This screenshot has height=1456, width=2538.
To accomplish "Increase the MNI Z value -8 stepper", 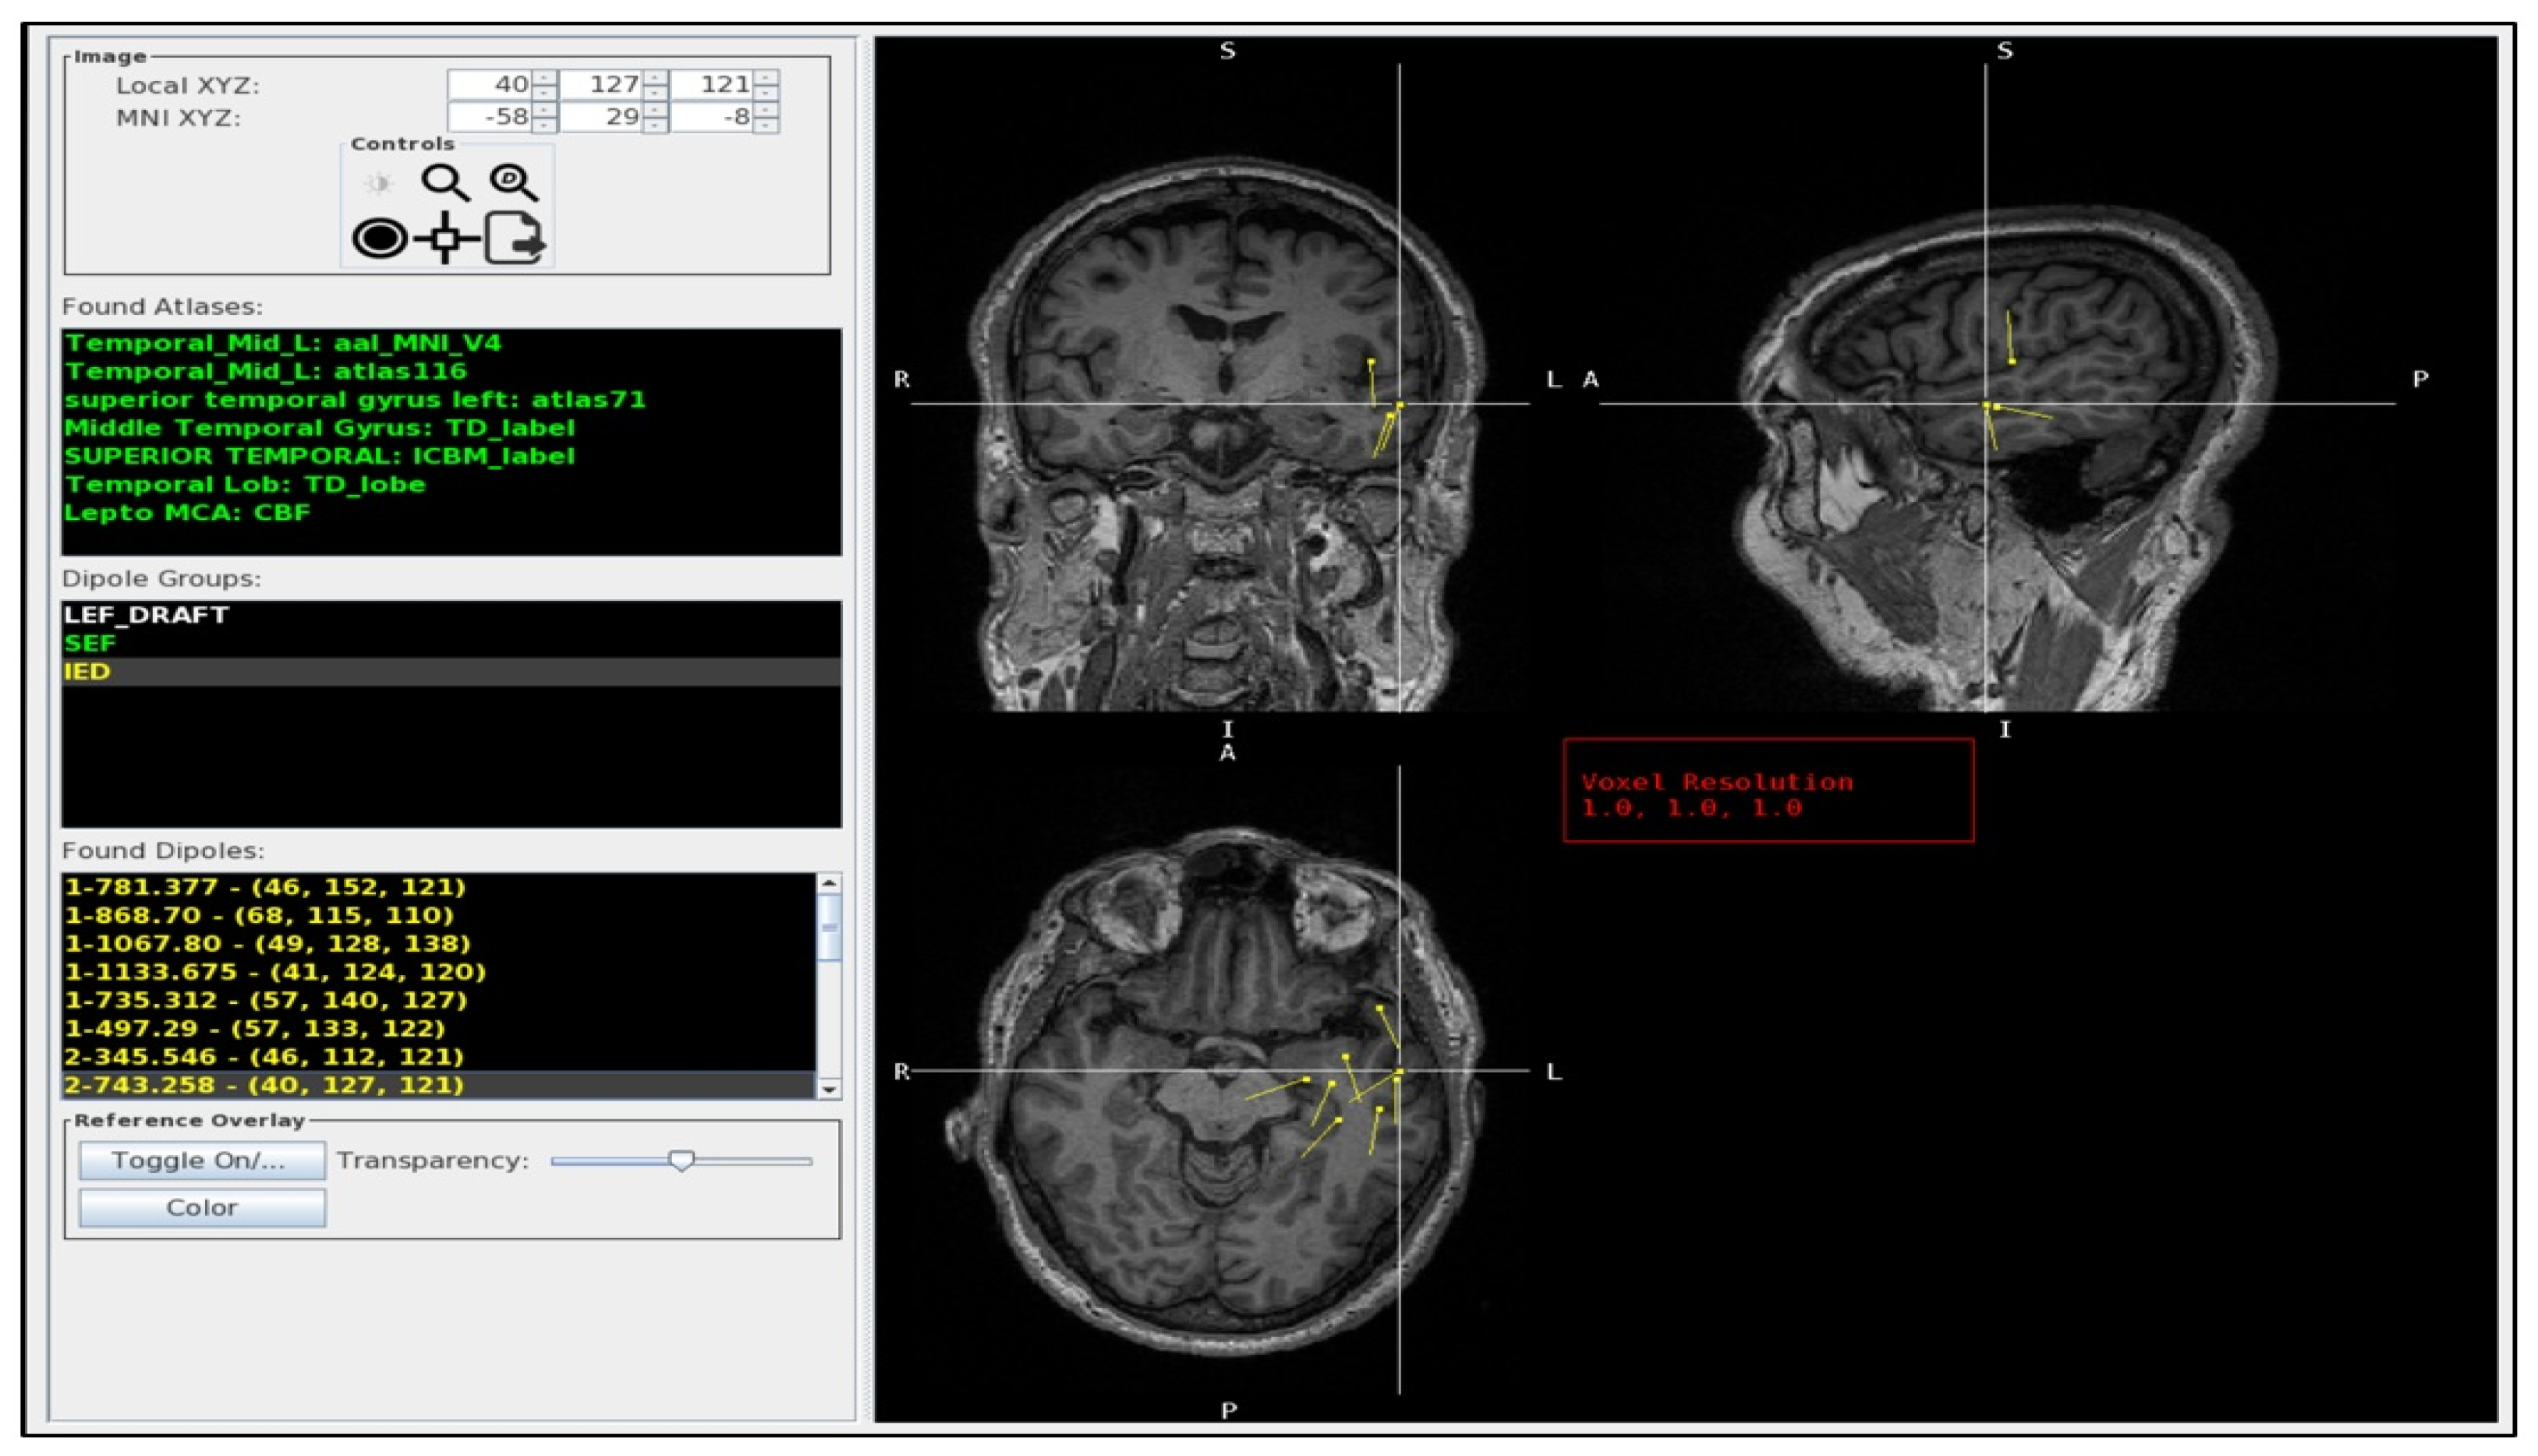I will pyautogui.click(x=766, y=110).
